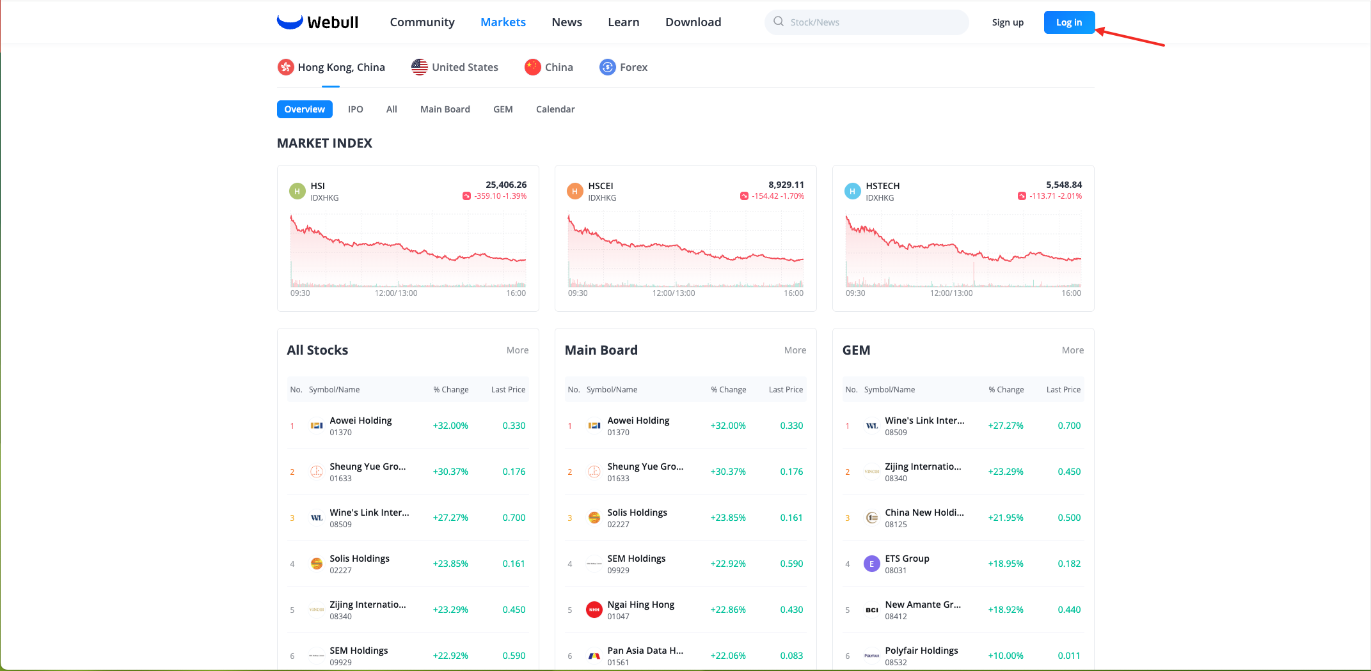Image resolution: width=1371 pixels, height=671 pixels.
Task: Click the China flag icon
Action: [532, 67]
